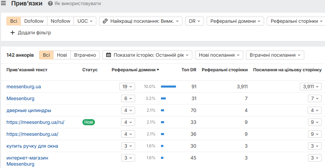Click the 3.2% share bar for Meesenburg

[163, 98]
